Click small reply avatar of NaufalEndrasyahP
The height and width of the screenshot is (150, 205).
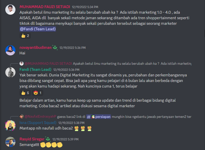click(x=22, y=116)
